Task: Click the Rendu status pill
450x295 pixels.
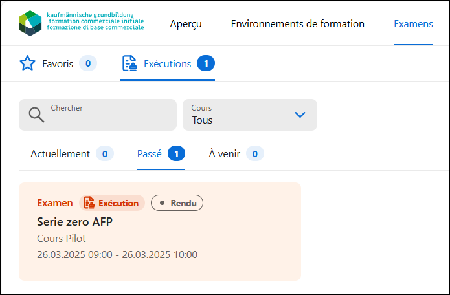Action: click(177, 203)
